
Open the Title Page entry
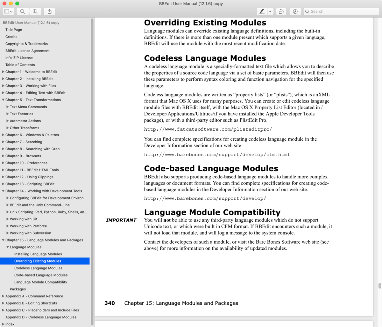coord(13,30)
